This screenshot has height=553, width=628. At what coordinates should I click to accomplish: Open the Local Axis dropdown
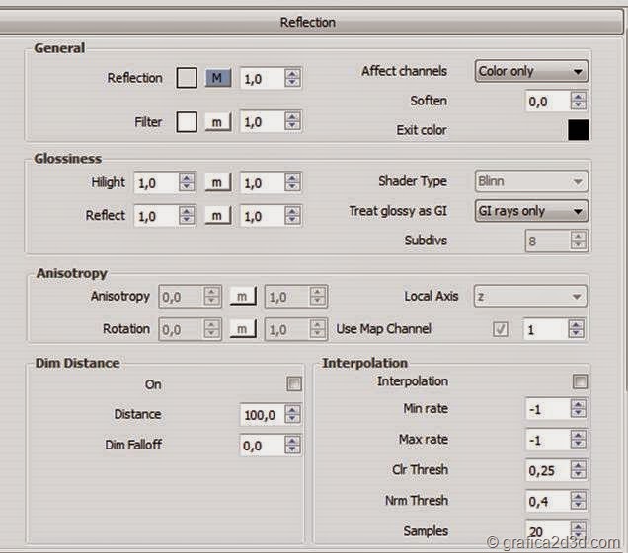tap(531, 296)
